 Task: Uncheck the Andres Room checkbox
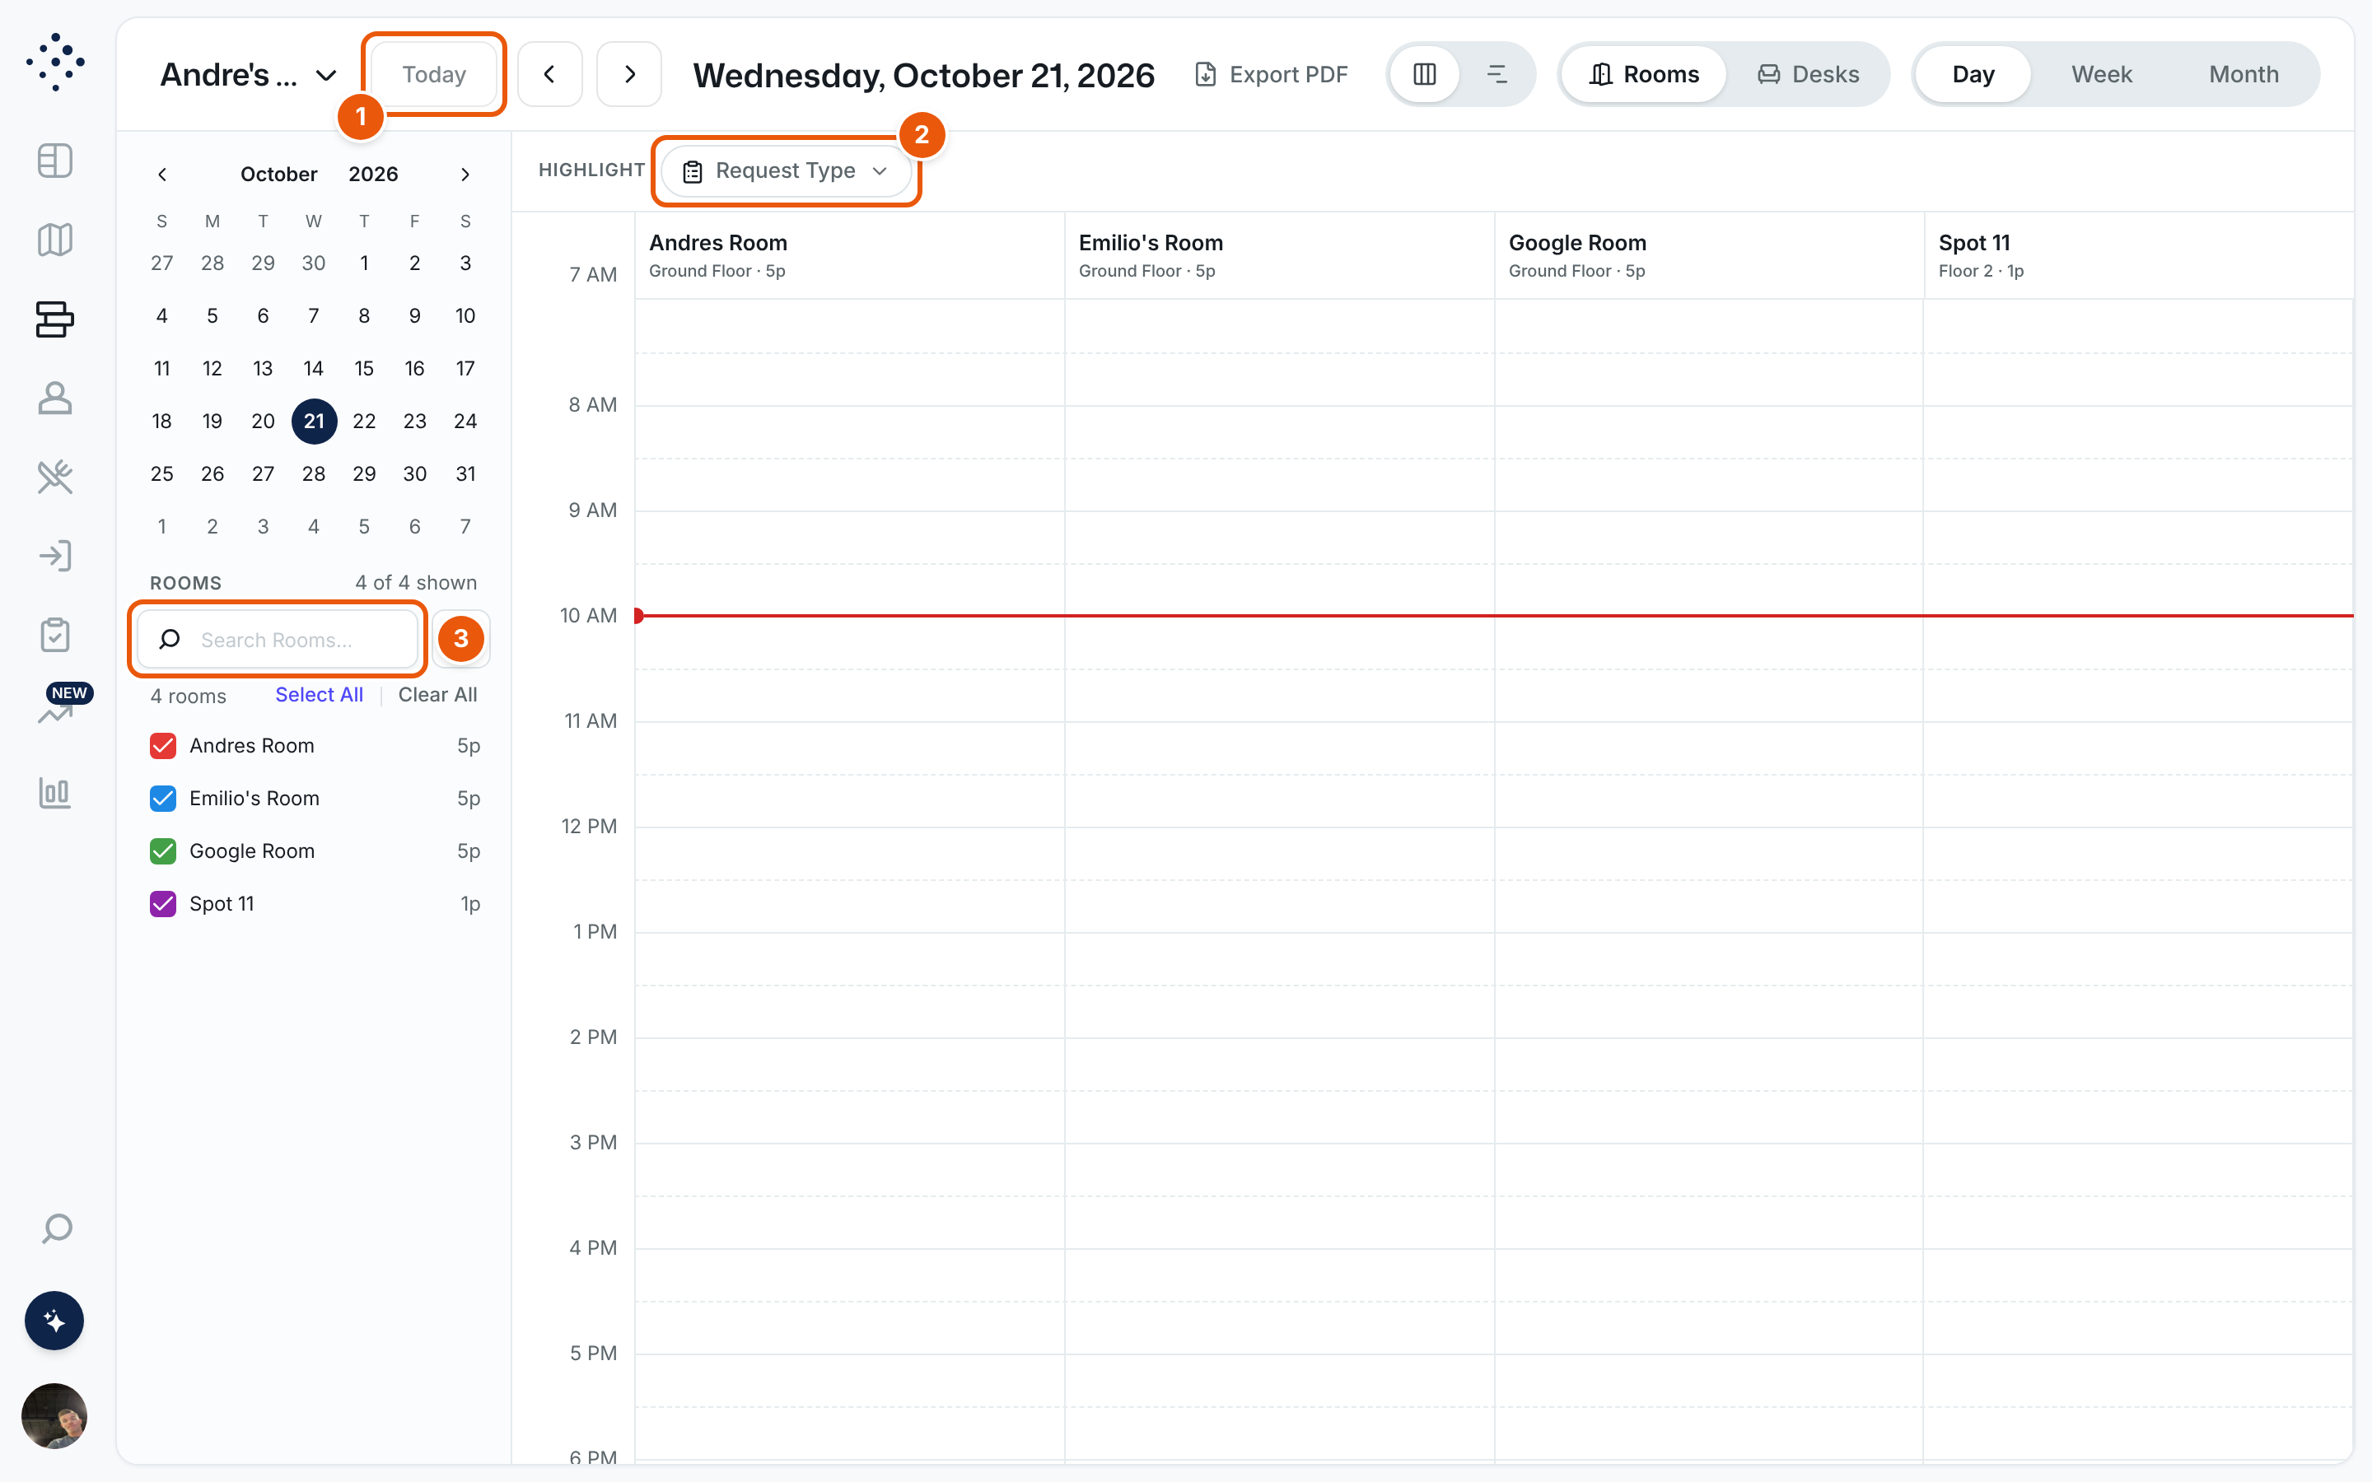(163, 746)
